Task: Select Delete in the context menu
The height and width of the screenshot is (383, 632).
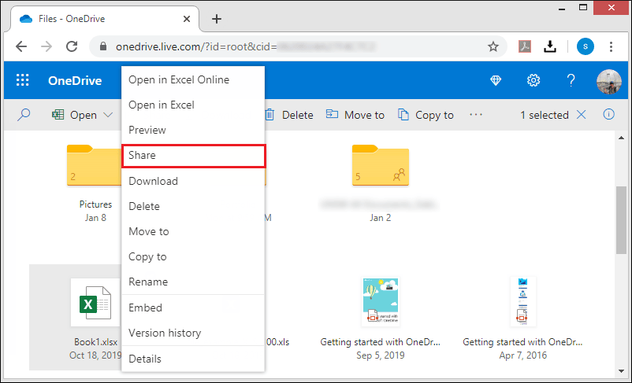Action: 193,206
